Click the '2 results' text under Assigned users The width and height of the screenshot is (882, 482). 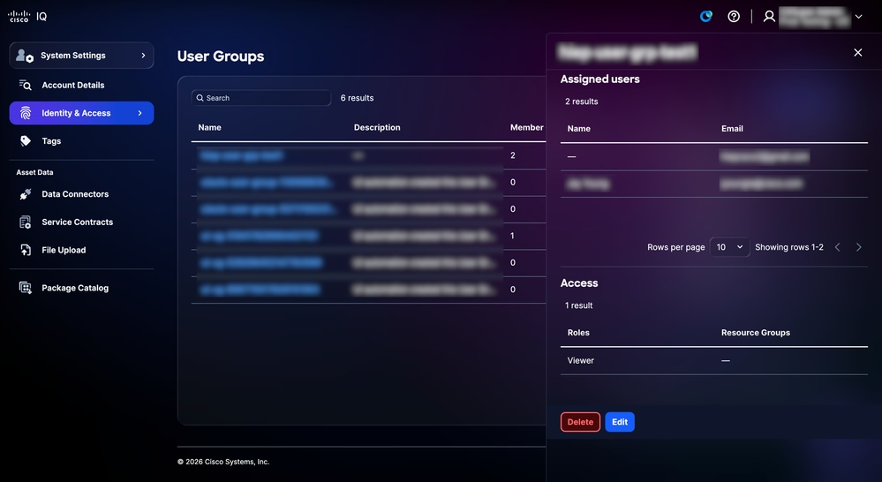[x=582, y=102]
